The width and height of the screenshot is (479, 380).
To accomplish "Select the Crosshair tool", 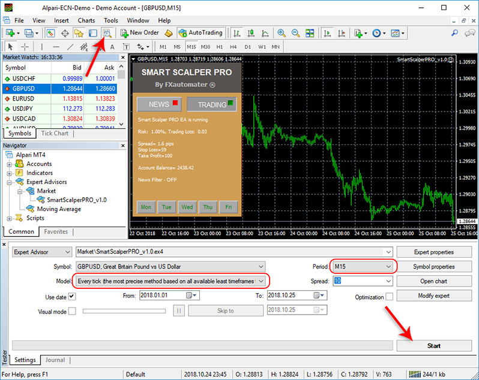I will [x=25, y=47].
